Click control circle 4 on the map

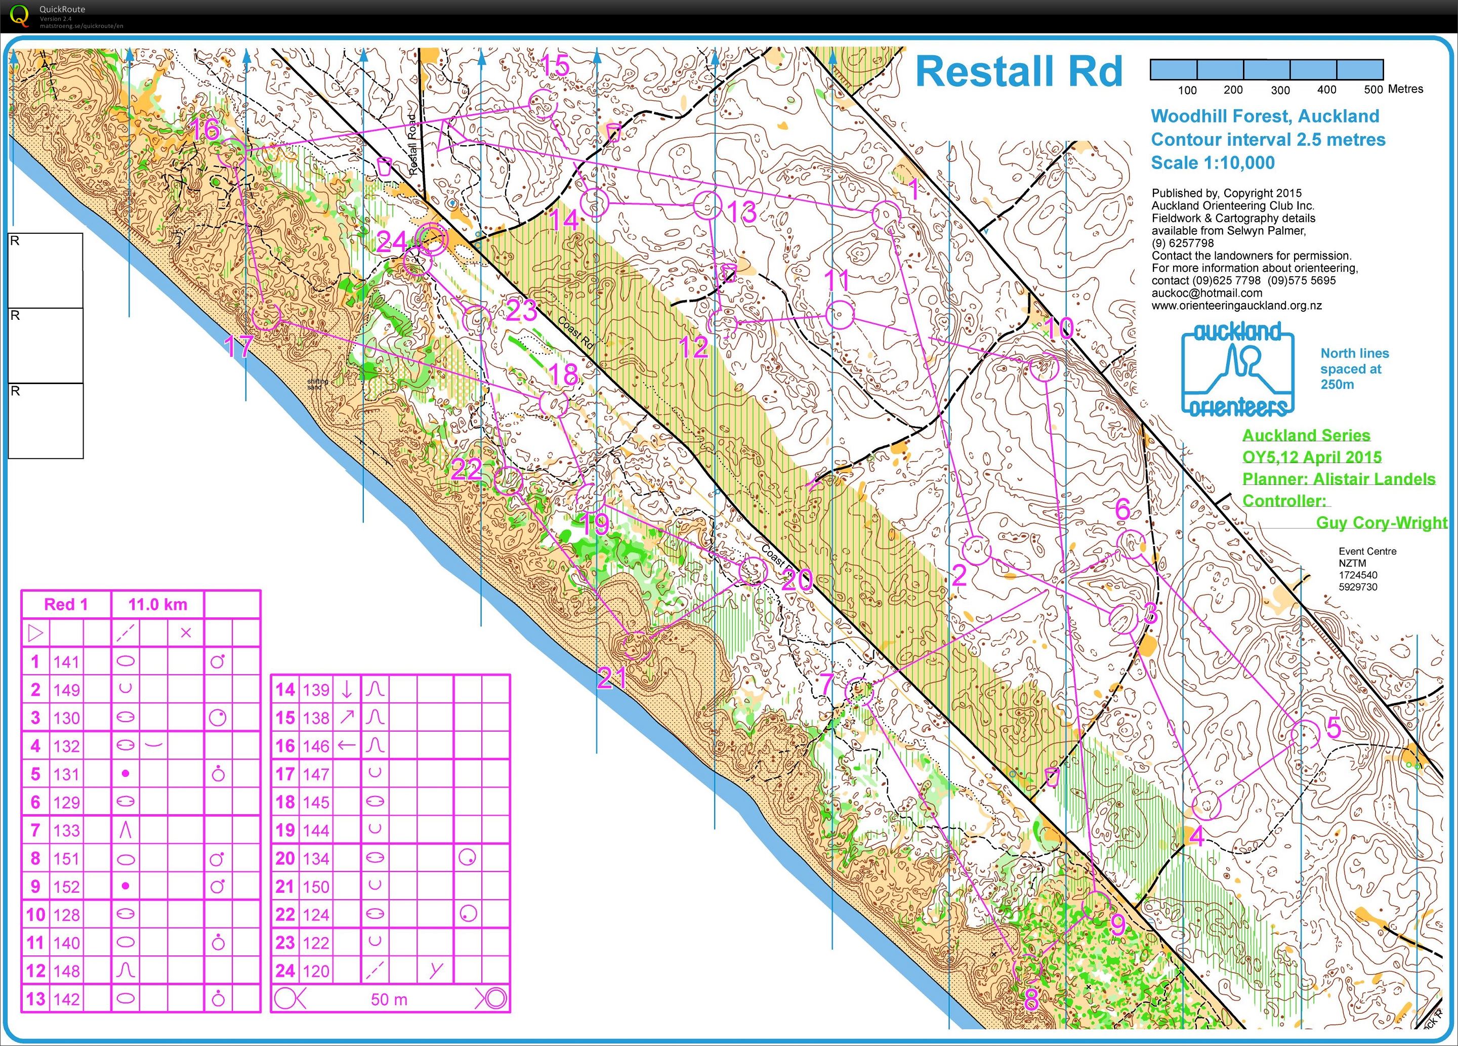click(x=1206, y=805)
